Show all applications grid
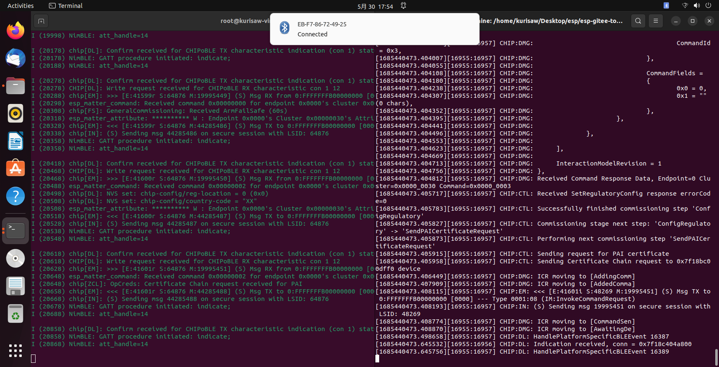 15,351
